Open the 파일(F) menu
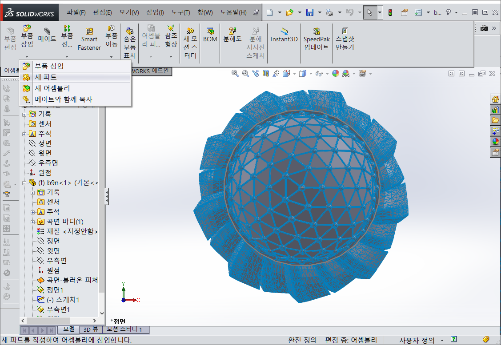501x345 pixels. point(76,12)
